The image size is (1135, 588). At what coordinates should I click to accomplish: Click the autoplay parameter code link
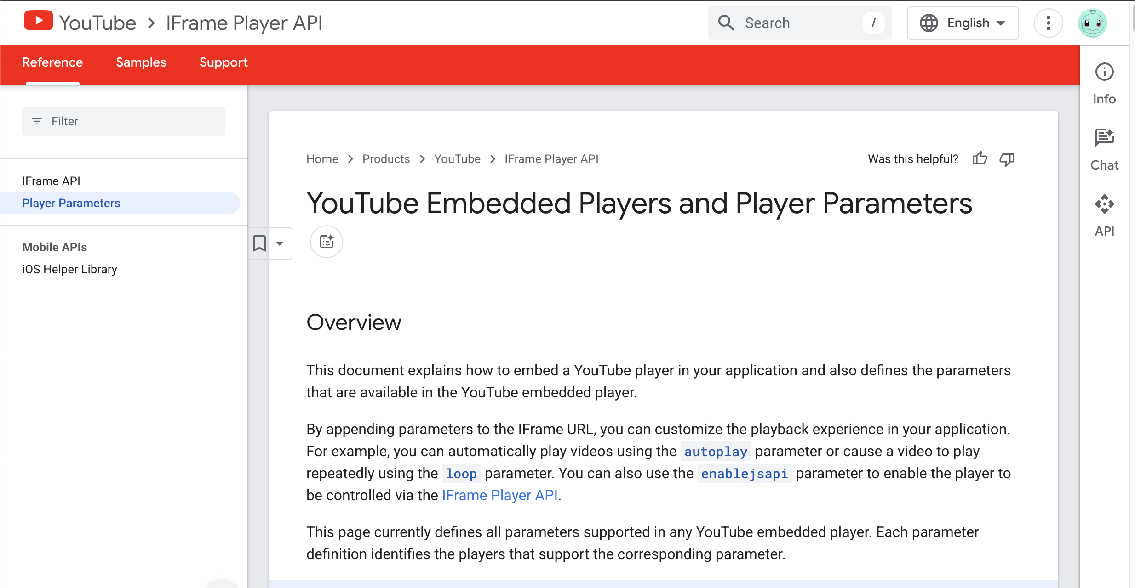tap(716, 452)
